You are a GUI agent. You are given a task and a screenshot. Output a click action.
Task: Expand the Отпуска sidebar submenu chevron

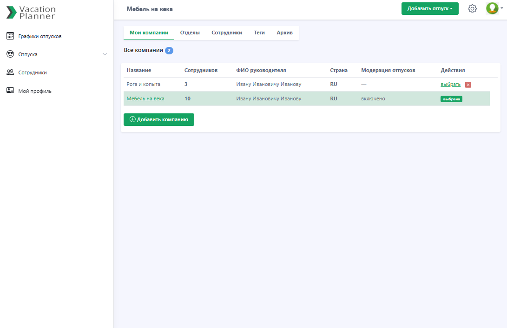tap(105, 54)
